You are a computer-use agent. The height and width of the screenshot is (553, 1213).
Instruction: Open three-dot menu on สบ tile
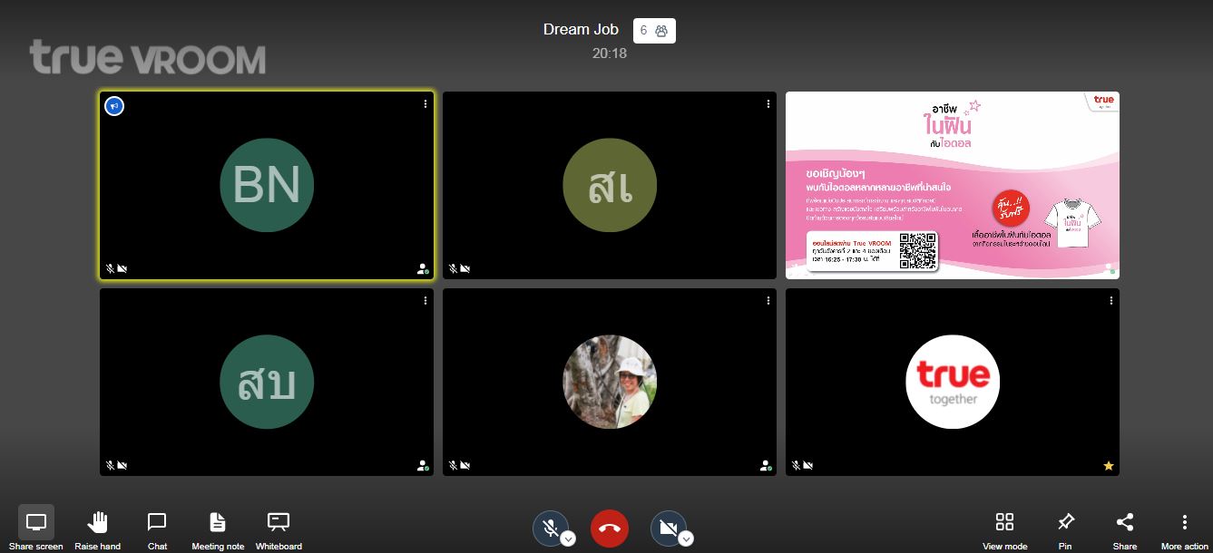tap(426, 301)
